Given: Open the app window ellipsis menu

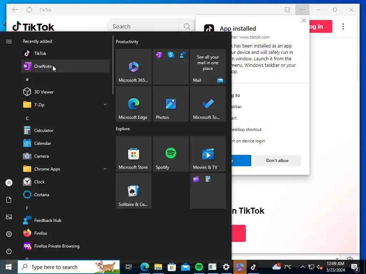Looking at the screenshot, I should point(302,10).
